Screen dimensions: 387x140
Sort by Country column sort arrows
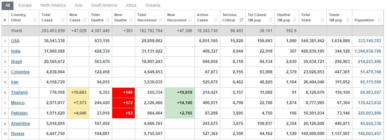35,20
